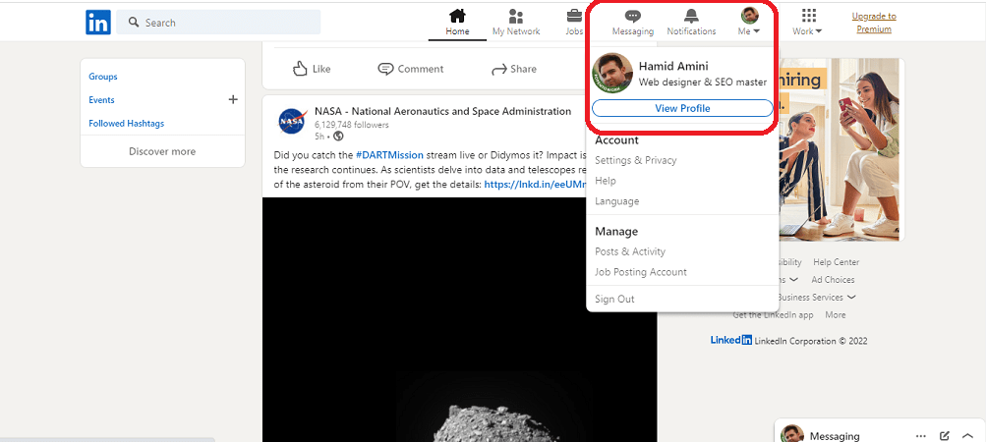Viewport: 986px width, 442px height.
Task: Open Help from the Account menu
Action: (606, 181)
